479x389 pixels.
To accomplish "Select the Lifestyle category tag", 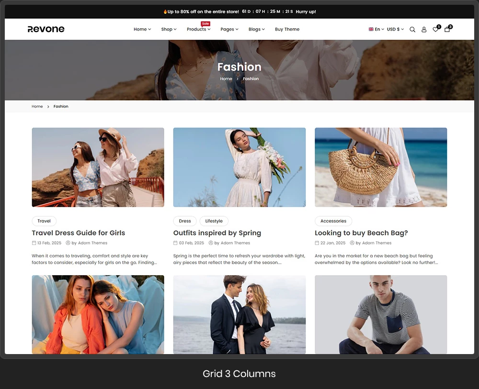I will (214, 221).
